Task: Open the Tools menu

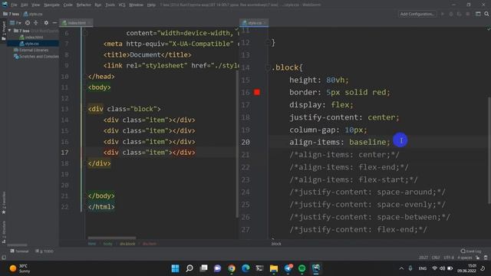Action: click(x=110, y=5)
